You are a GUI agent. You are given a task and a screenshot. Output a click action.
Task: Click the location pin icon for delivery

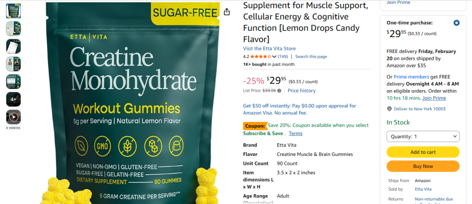[x=389, y=109]
